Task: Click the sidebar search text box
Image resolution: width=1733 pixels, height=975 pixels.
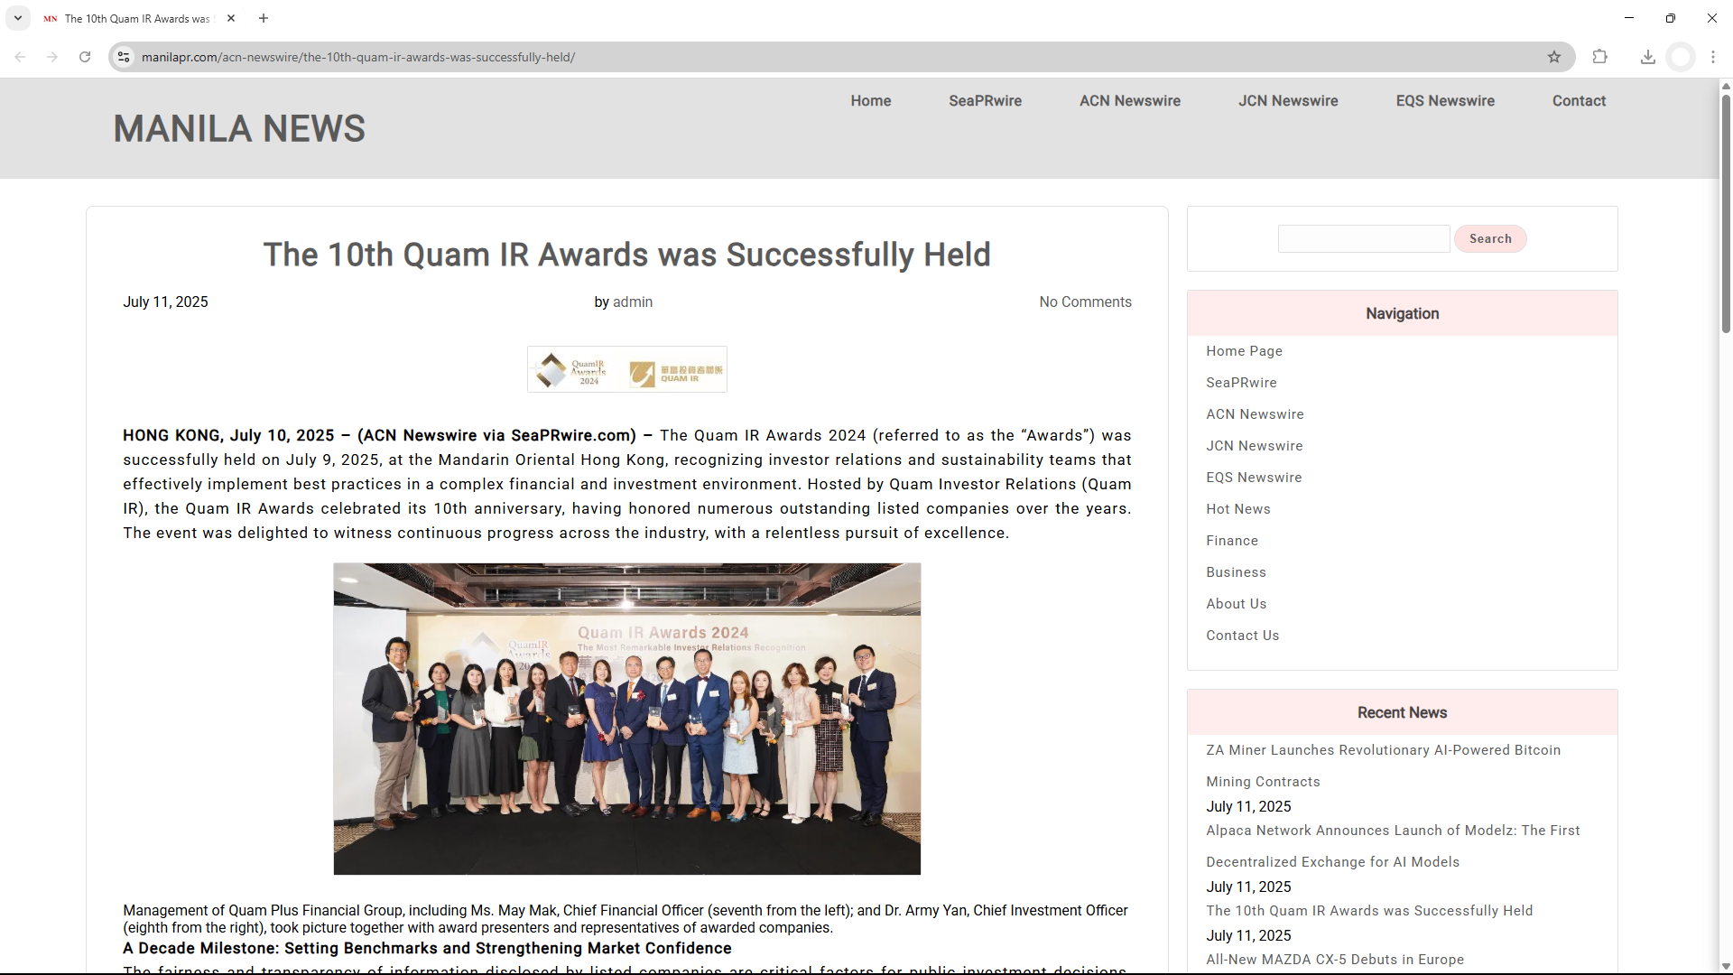Action: (x=1364, y=239)
